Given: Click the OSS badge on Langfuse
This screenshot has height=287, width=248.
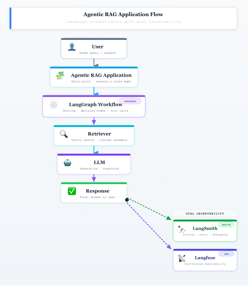Looking at the screenshot, I should [x=226, y=254].
